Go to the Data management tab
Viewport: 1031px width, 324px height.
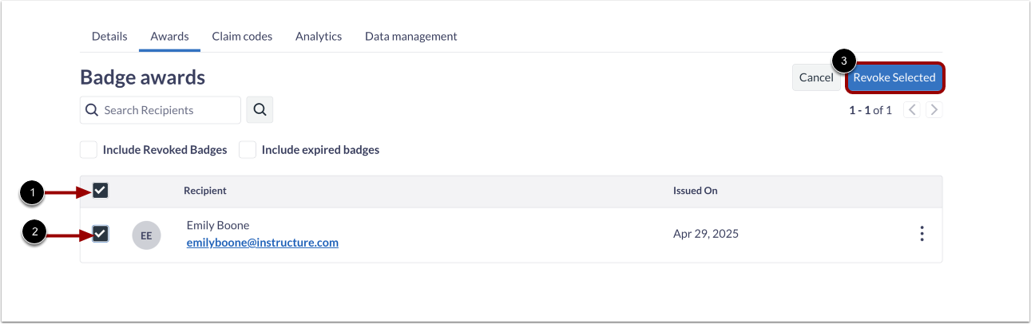point(410,37)
